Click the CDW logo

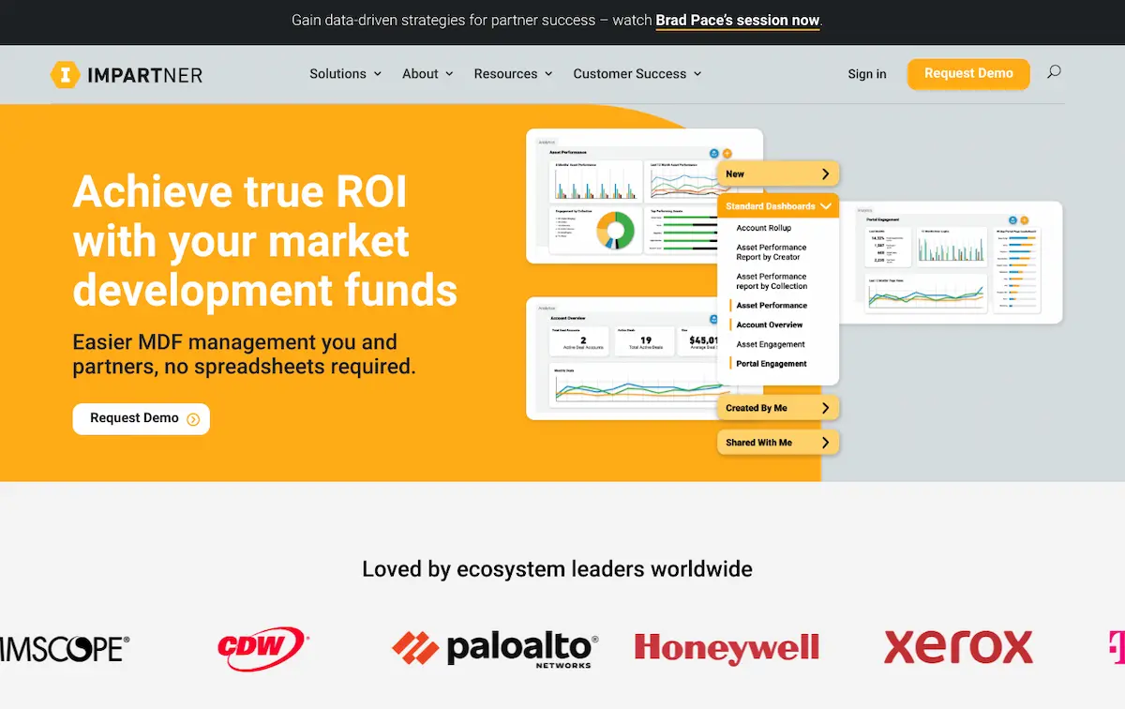[262, 647]
